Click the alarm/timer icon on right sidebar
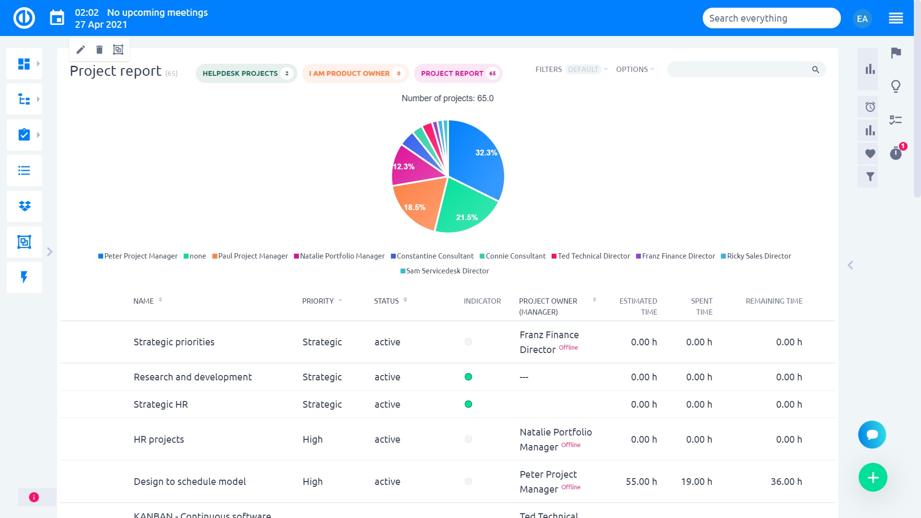 (871, 106)
